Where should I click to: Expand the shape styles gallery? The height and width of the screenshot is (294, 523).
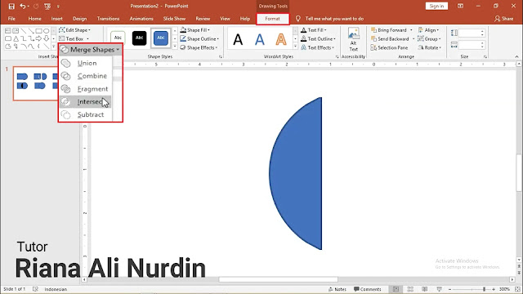pyautogui.click(x=175, y=47)
